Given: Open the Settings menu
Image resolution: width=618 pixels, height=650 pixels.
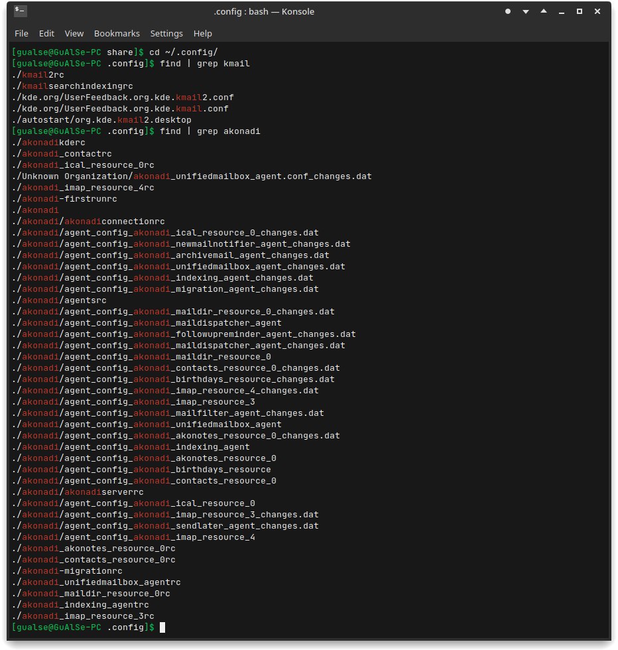Looking at the screenshot, I should (166, 34).
